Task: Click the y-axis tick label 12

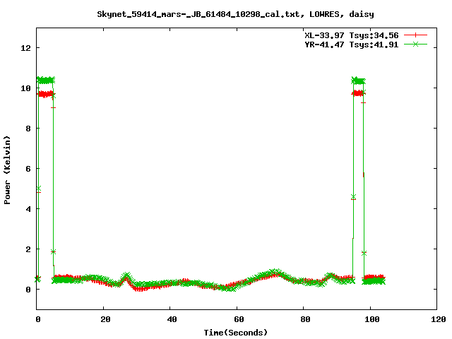Action: (25, 48)
